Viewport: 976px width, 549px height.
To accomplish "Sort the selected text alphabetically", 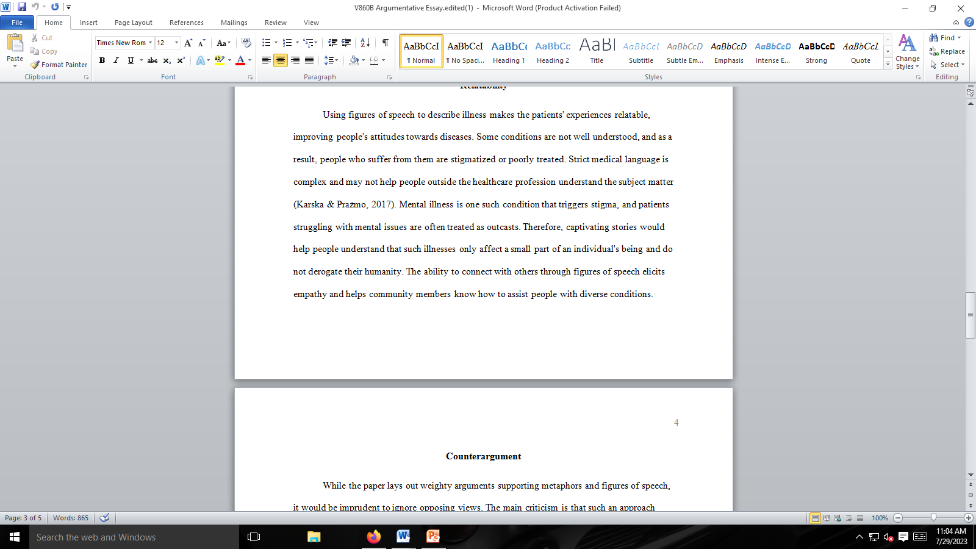I will pyautogui.click(x=365, y=43).
